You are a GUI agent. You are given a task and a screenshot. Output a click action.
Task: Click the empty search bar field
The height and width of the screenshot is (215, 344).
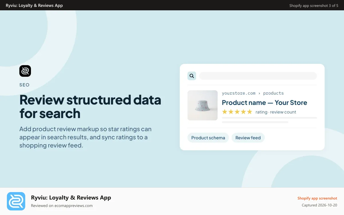pos(258,76)
